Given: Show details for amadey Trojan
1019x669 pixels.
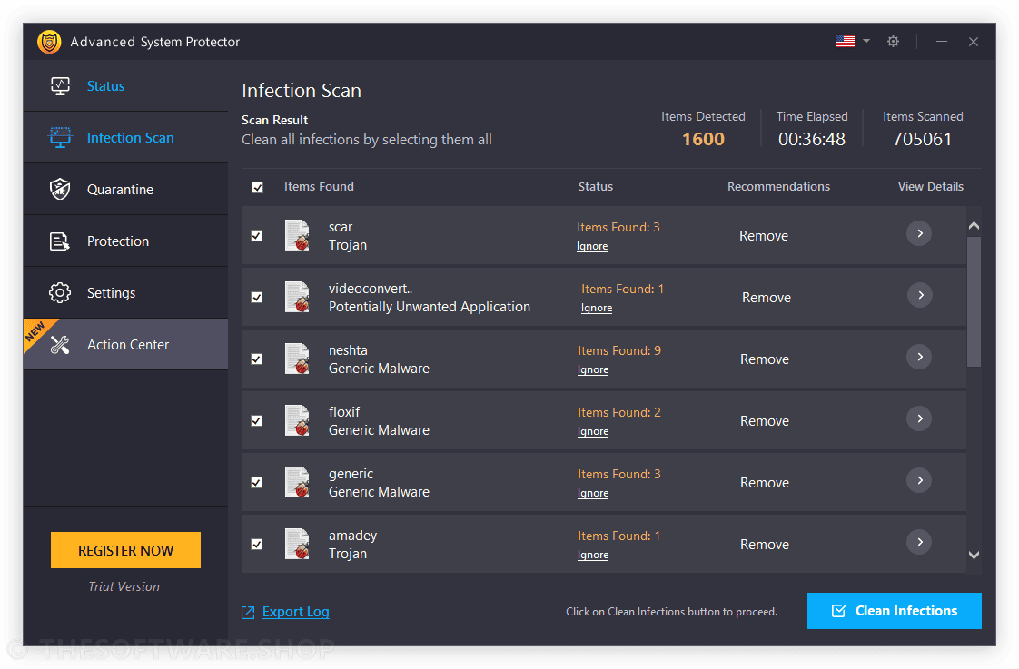Looking at the screenshot, I should [x=919, y=542].
